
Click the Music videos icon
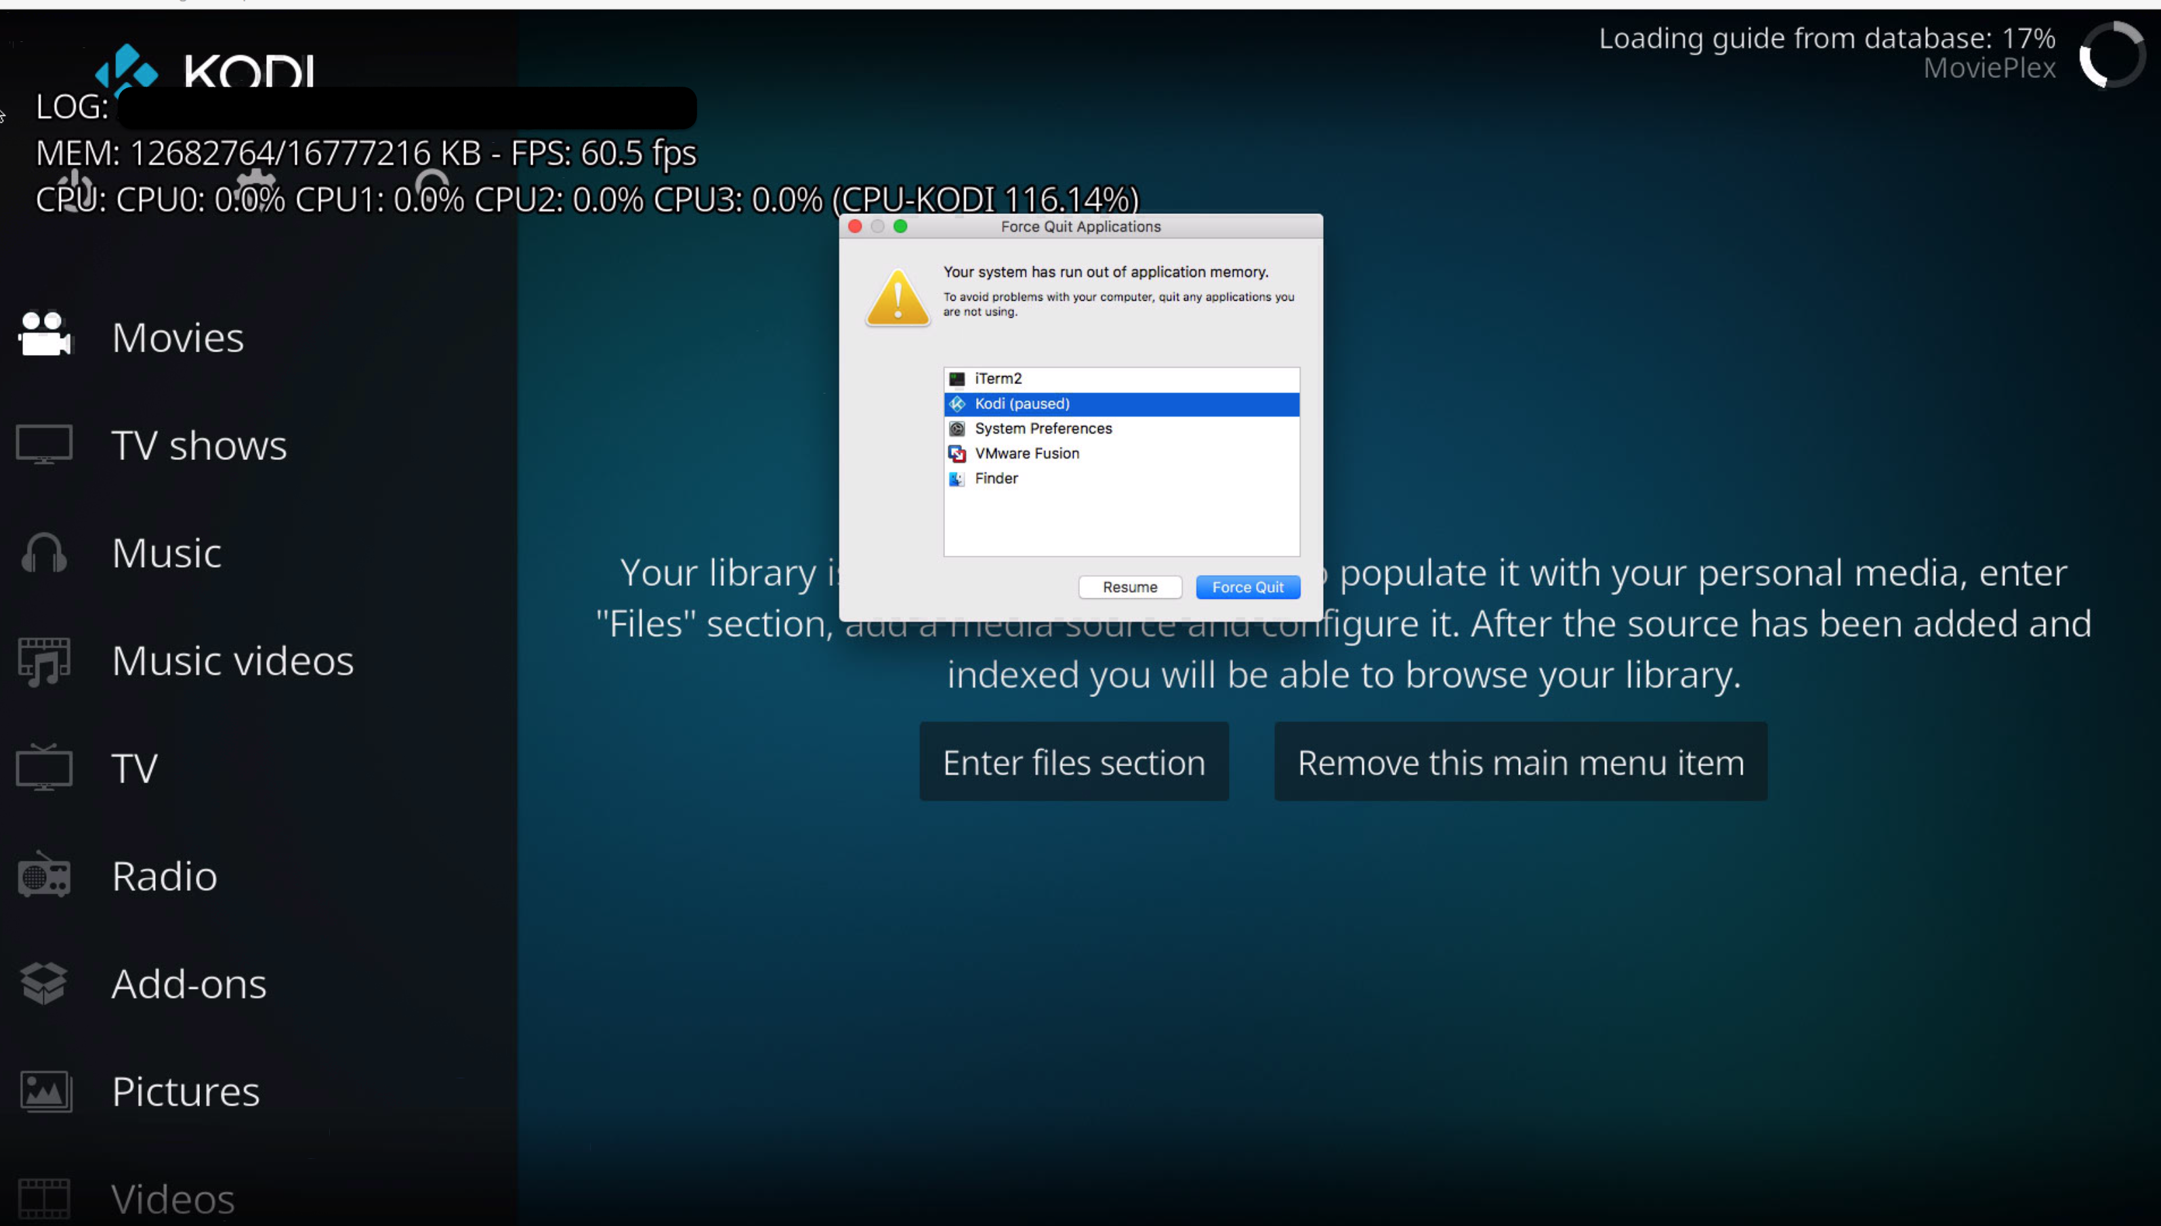[44, 661]
